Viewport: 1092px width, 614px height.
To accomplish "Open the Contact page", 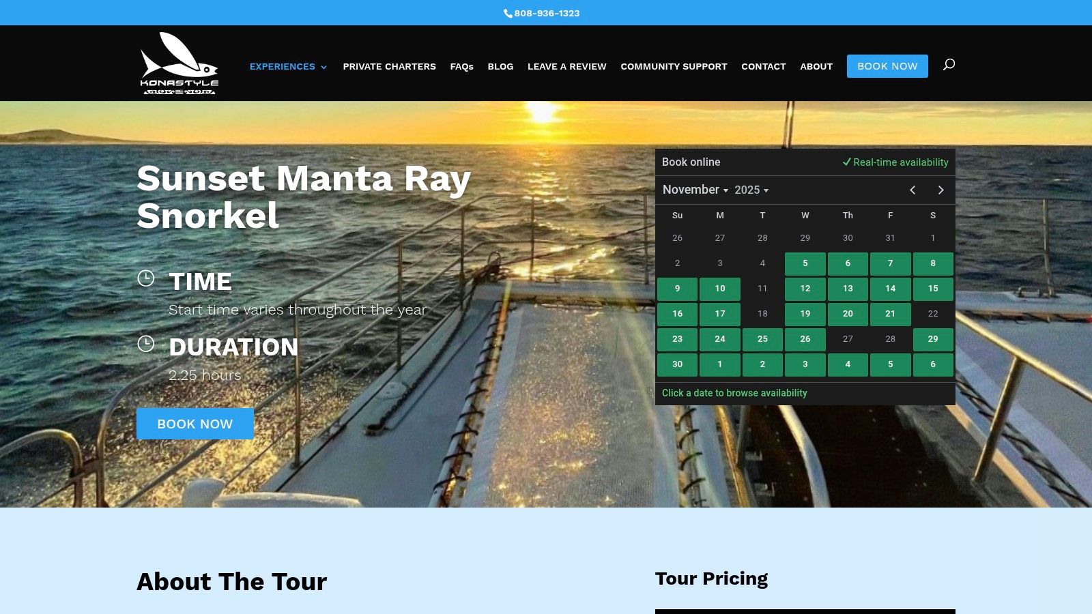I will [x=763, y=67].
